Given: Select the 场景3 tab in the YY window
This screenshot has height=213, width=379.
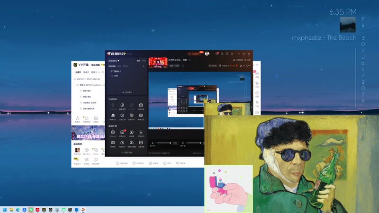Looking at the screenshot, I should coord(94,72).
